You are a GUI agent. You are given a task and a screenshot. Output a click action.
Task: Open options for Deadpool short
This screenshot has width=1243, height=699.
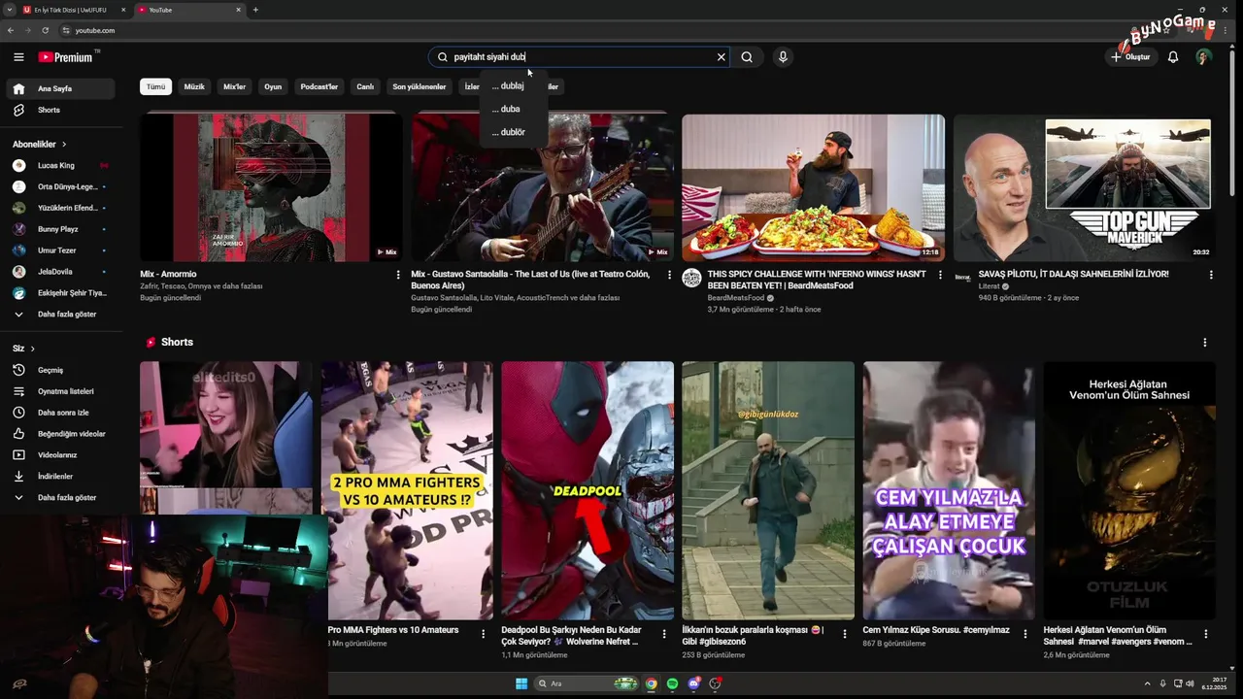click(x=664, y=633)
